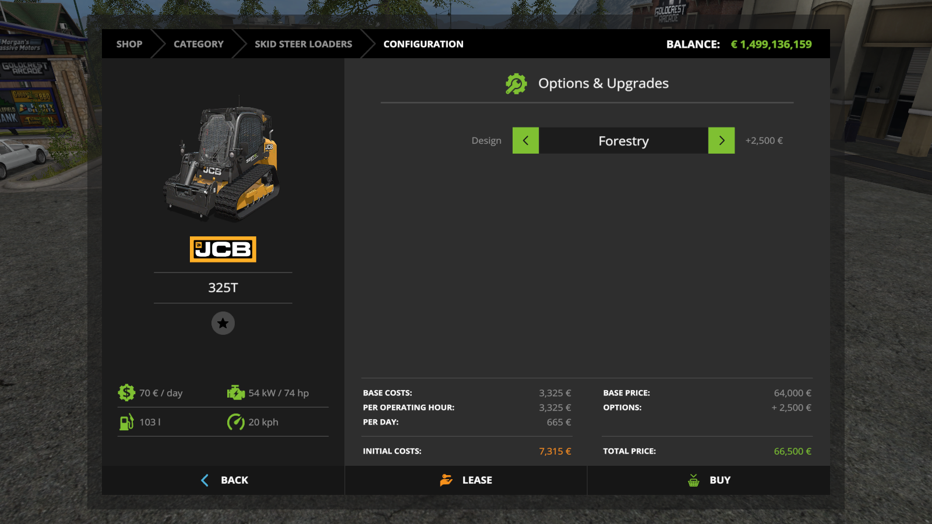Click the fuel tank capacity icon

pos(126,422)
